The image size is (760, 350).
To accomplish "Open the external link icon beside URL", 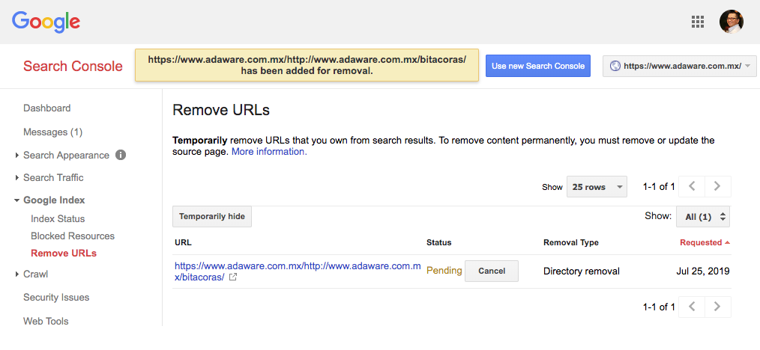I will (x=233, y=277).
